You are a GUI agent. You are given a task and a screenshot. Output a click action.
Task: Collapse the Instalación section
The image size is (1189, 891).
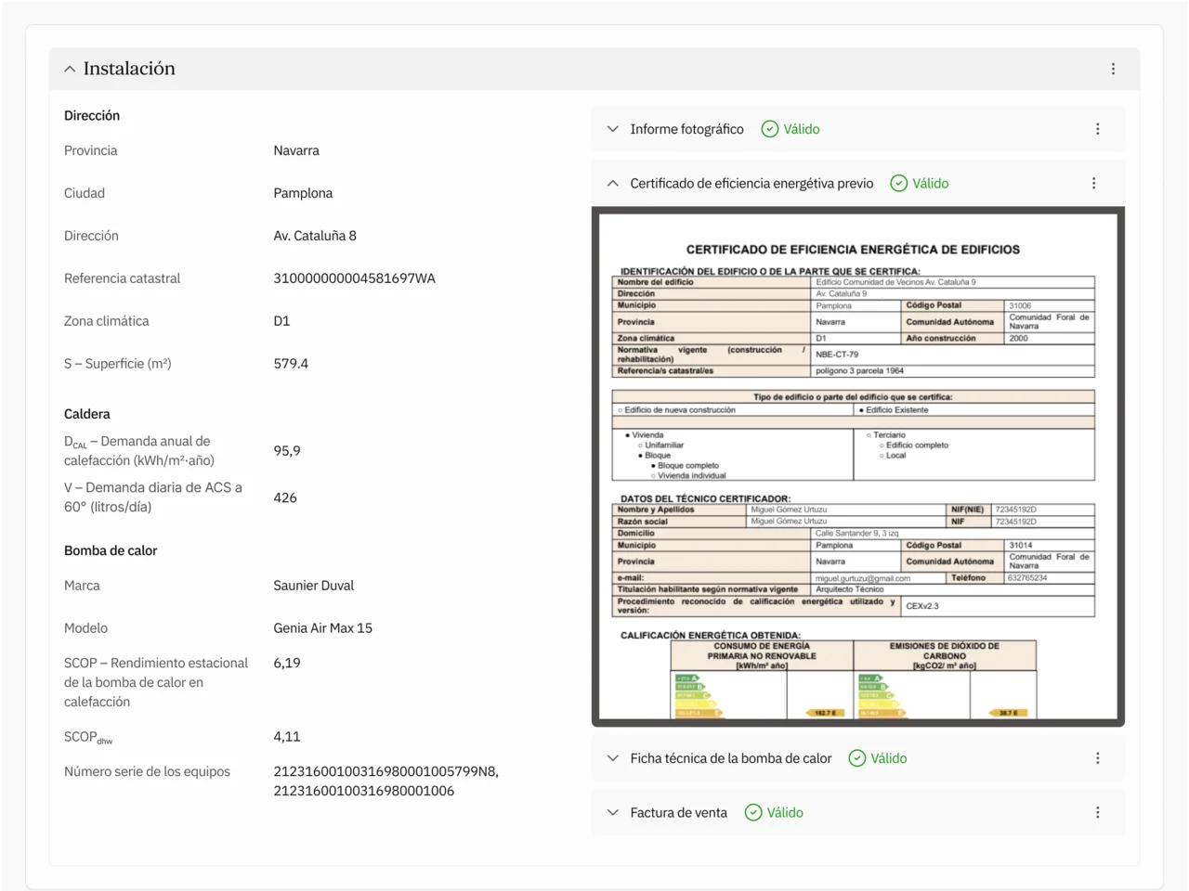(x=70, y=69)
